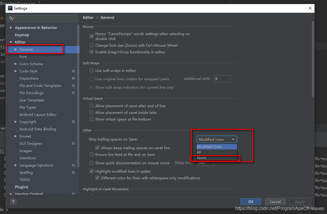
Task: Select Inspections in the settings tree
Action: point(29,78)
